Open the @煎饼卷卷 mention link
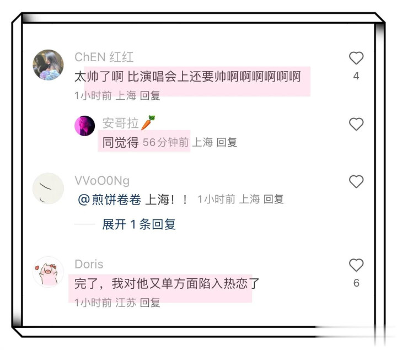The height and width of the screenshot is (350, 397). (109, 200)
